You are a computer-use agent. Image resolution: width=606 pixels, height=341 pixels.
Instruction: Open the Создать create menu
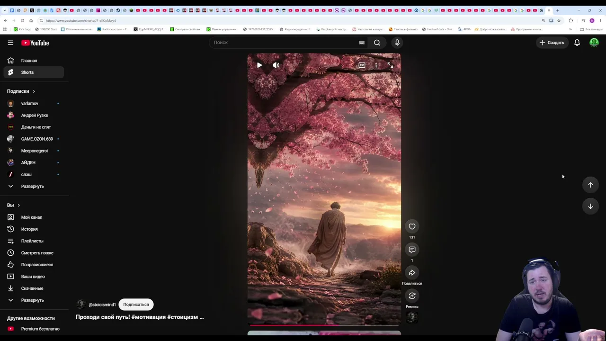[x=552, y=43]
